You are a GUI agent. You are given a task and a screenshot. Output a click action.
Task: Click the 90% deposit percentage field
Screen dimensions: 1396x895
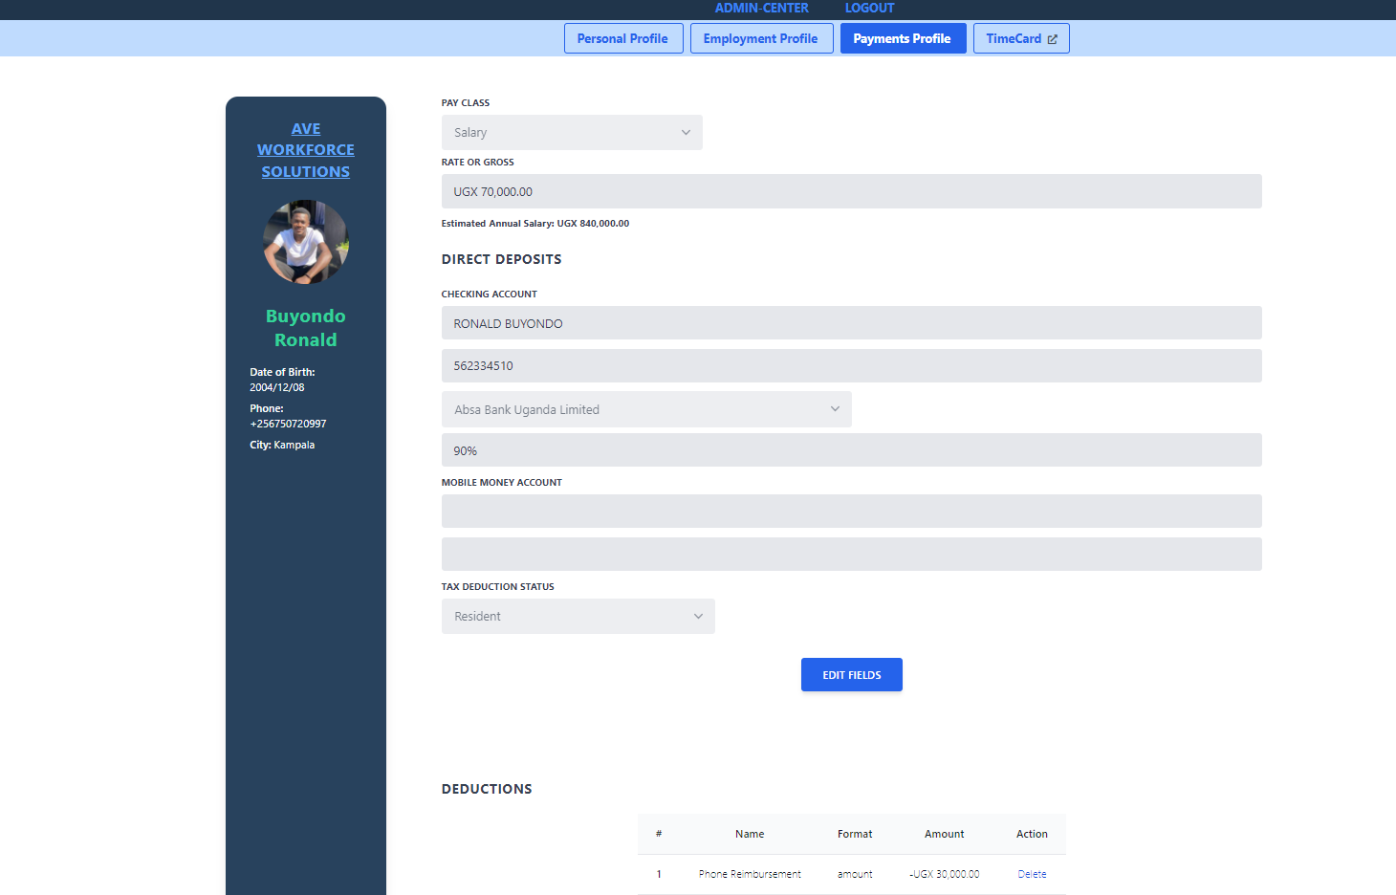(851, 450)
